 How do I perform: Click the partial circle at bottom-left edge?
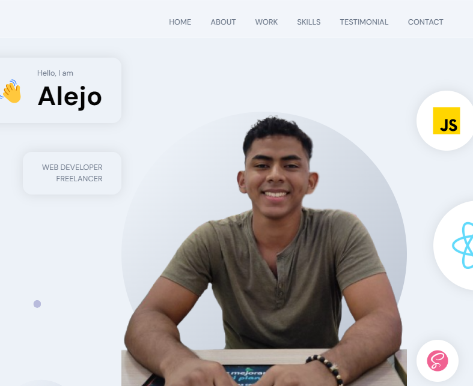(x=41, y=383)
